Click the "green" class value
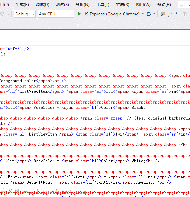This screenshot has height=197, width=190. coord(116,118)
